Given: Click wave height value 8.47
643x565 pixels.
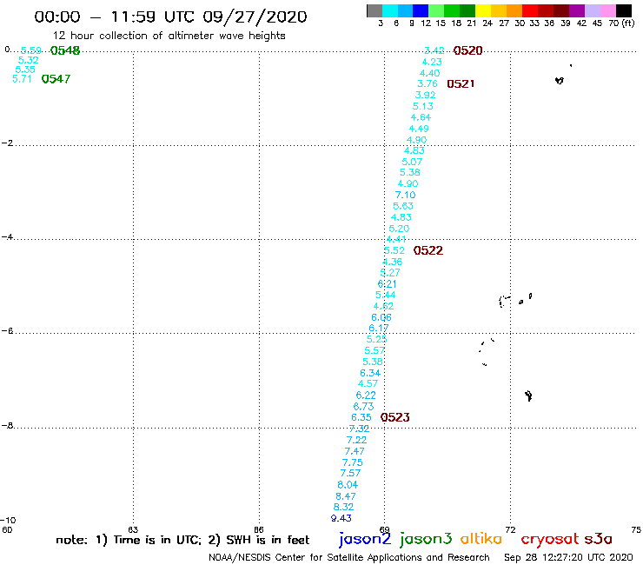Looking at the screenshot, I should pos(346,496).
